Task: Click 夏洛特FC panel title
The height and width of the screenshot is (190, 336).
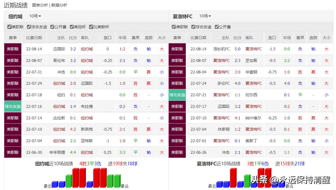Action: coord(183,16)
